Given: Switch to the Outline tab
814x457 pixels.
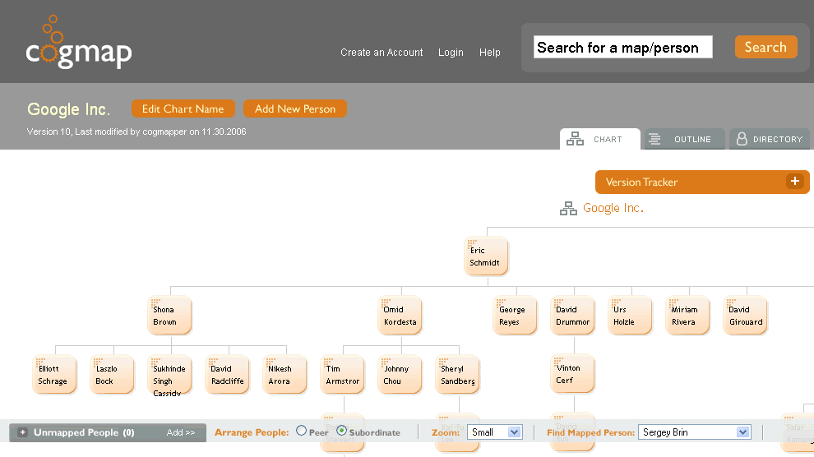Looking at the screenshot, I should [x=685, y=139].
